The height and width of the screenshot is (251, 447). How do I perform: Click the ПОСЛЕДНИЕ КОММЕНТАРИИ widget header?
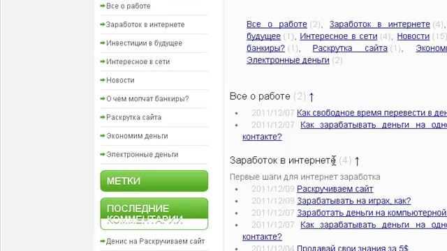pyautogui.click(x=154, y=214)
